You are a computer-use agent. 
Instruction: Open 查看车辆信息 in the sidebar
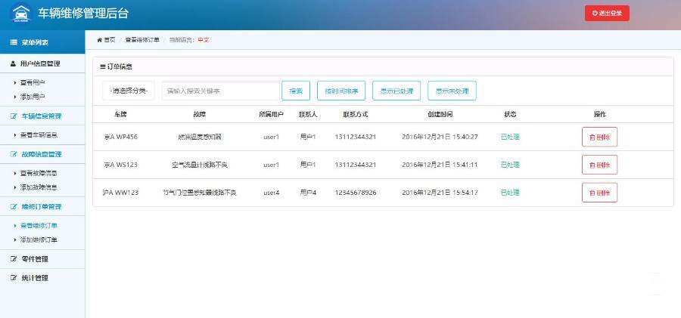[39, 135]
